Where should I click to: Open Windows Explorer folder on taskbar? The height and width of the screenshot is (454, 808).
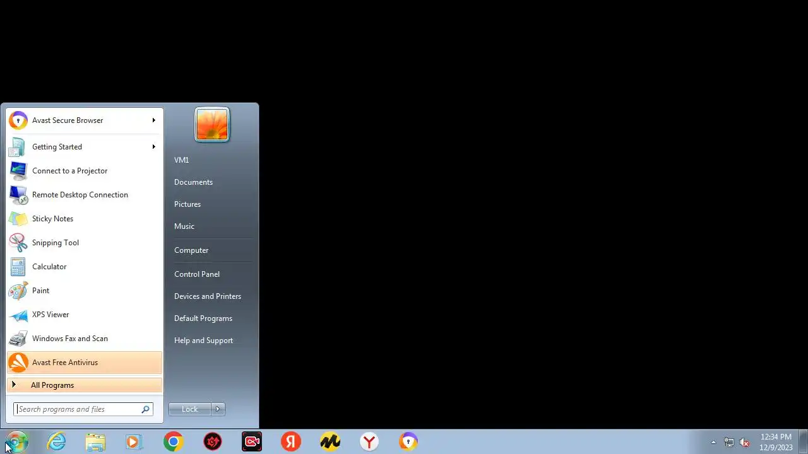point(95,441)
